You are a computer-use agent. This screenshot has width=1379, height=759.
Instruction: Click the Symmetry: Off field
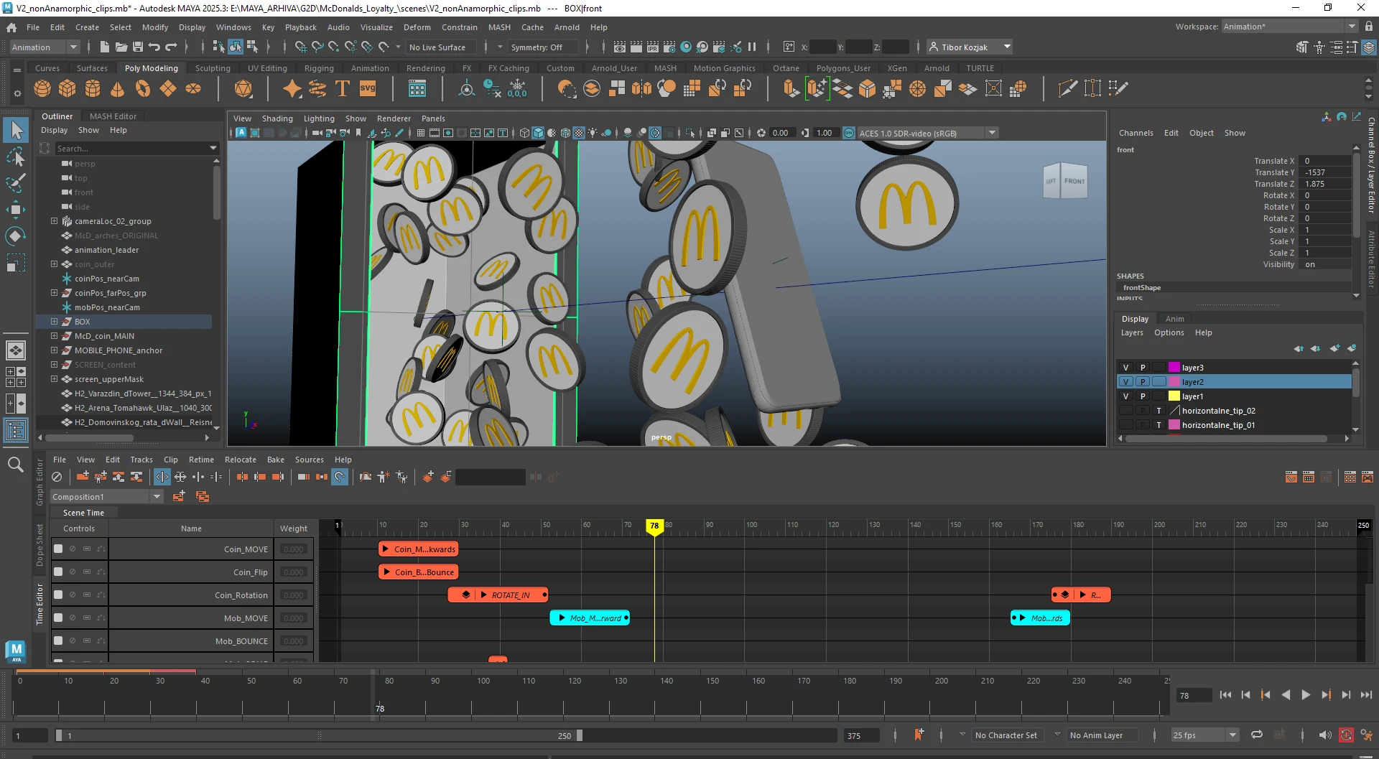pyautogui.click(x=544, y=47)
